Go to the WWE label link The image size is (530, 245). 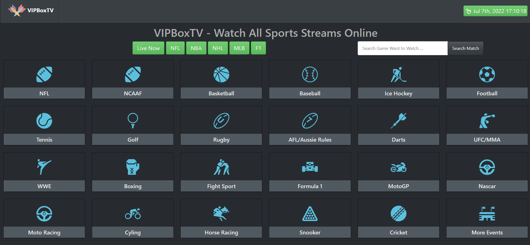pos(44,186)
